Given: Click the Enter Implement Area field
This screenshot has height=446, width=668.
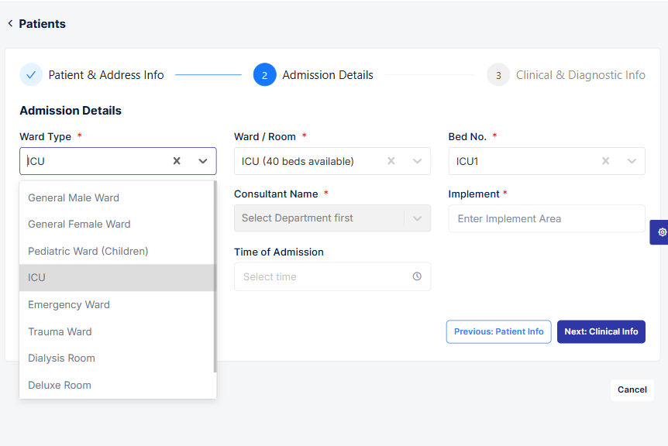Looking at the screenshot, I should click(546, 218).
